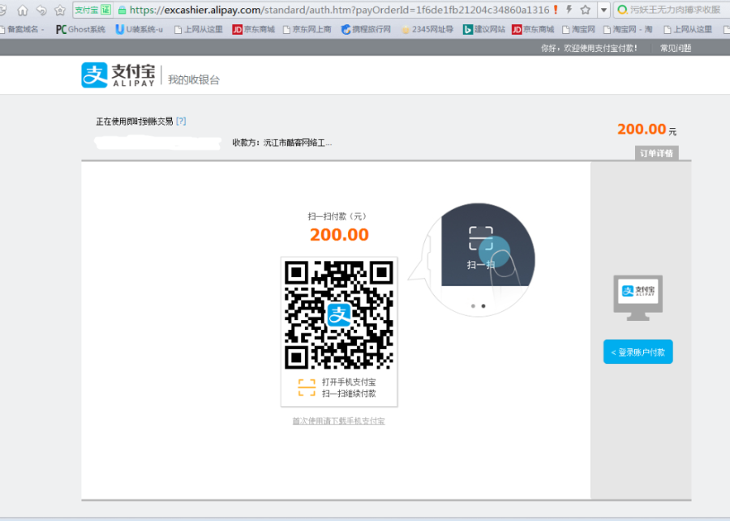Click the 200.00 amount above QR code

click(339, 234)
